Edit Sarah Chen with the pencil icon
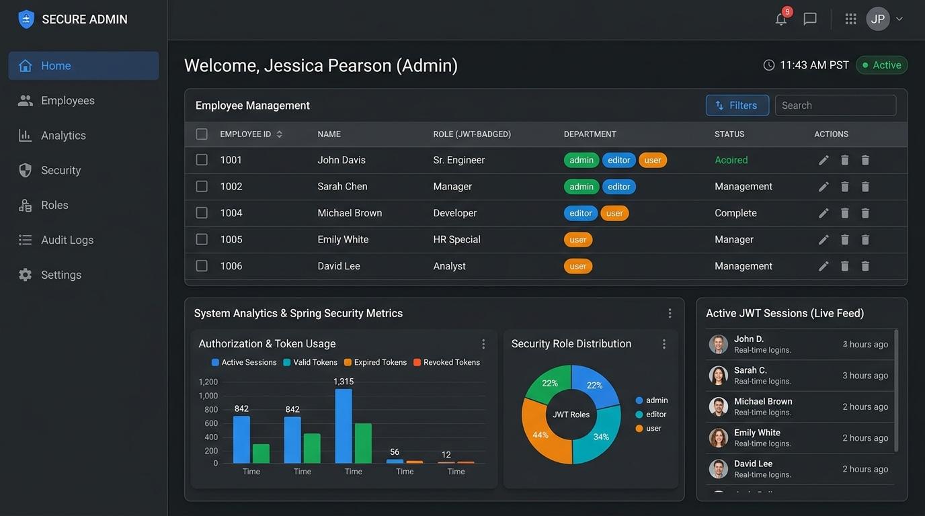Viewport: 925px width, 516px height. (x=823, y=187)
